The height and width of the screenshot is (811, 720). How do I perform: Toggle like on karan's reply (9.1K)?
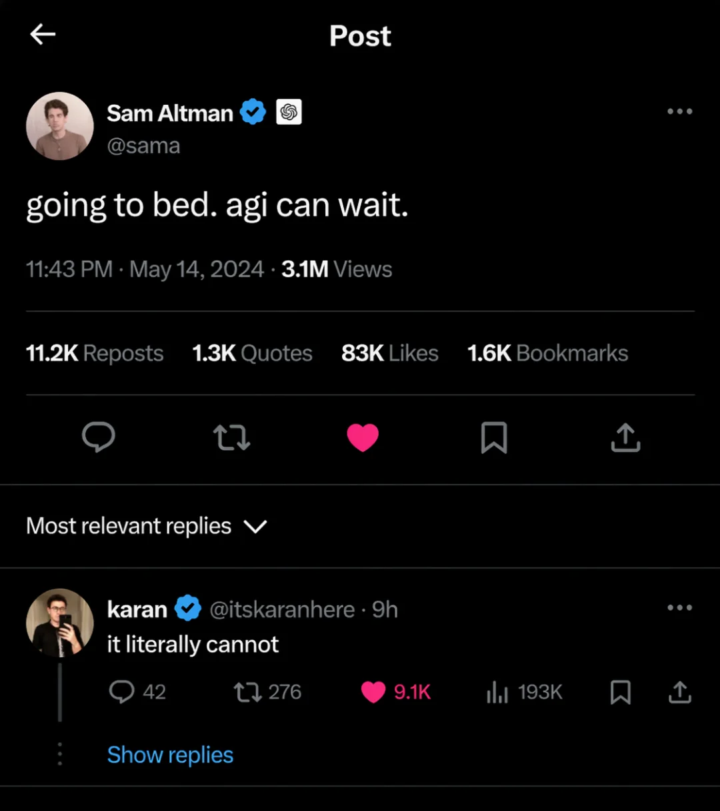(x=373, y=692)
